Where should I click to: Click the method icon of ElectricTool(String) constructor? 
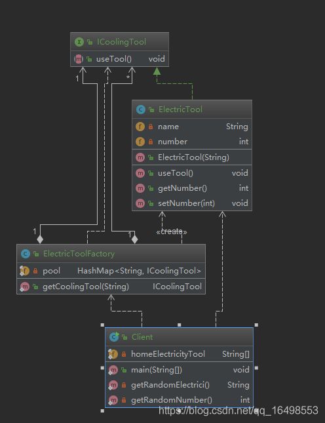coord(140,157)
